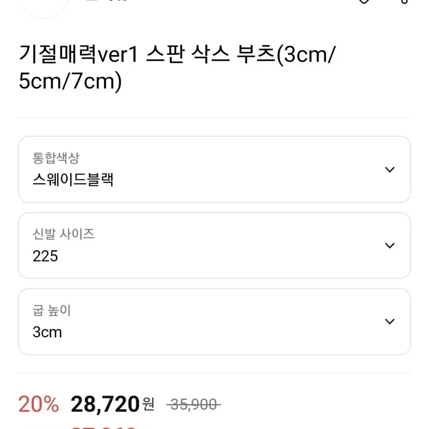The image size is (429, 429).
Task: Open the 굽 높이 heel height dropdown
Action: 214,322
